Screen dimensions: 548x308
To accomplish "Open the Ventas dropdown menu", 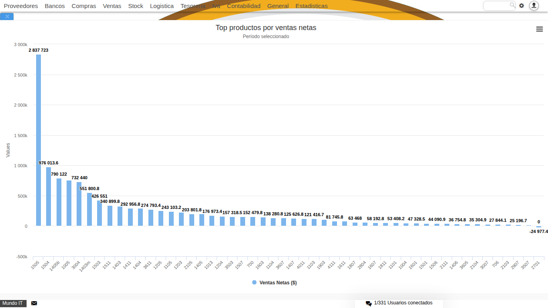I will [112, 6].
